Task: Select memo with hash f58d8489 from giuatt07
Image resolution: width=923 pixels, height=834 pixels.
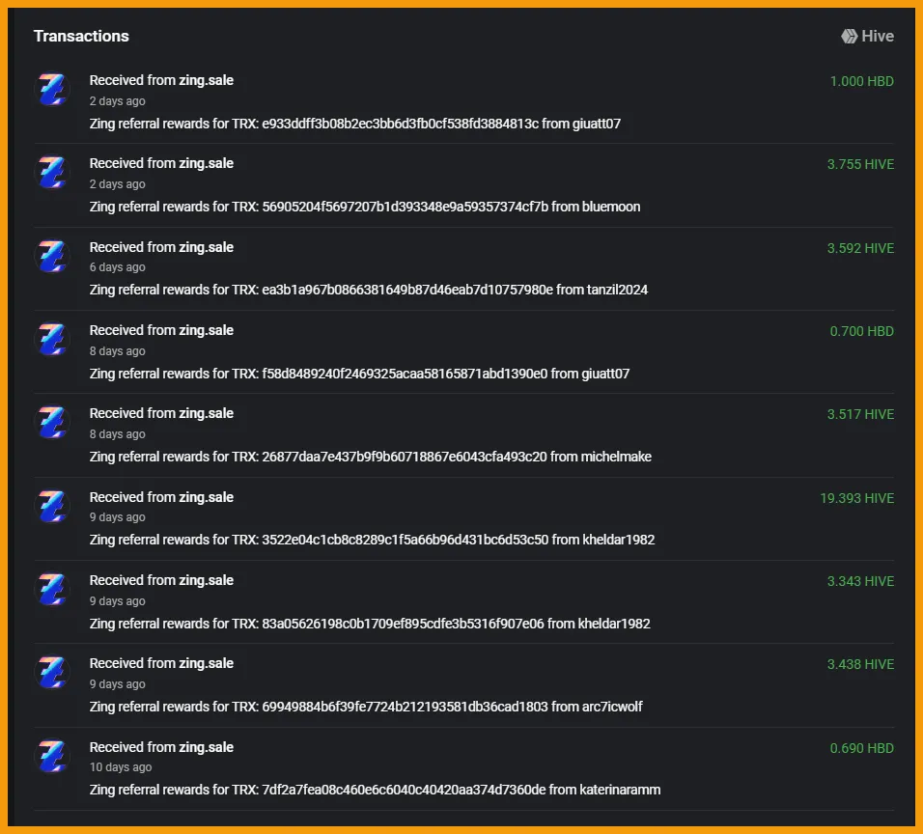Action: point(360,375)
